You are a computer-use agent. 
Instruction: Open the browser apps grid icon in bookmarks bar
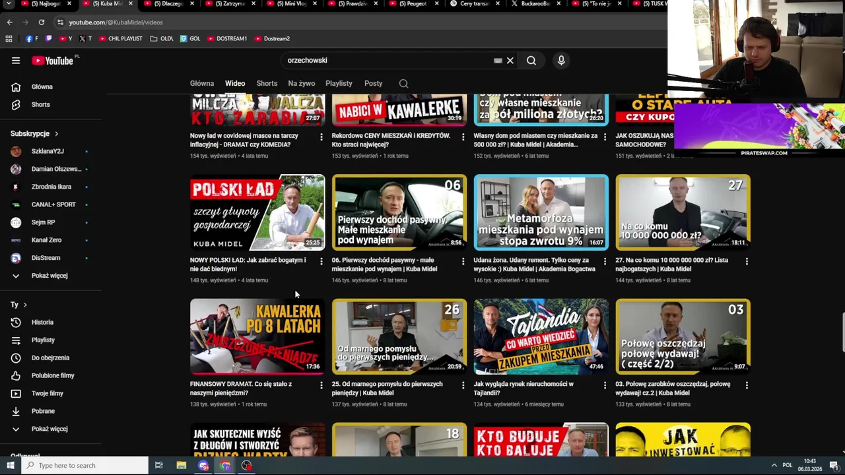tap(9, 39)
